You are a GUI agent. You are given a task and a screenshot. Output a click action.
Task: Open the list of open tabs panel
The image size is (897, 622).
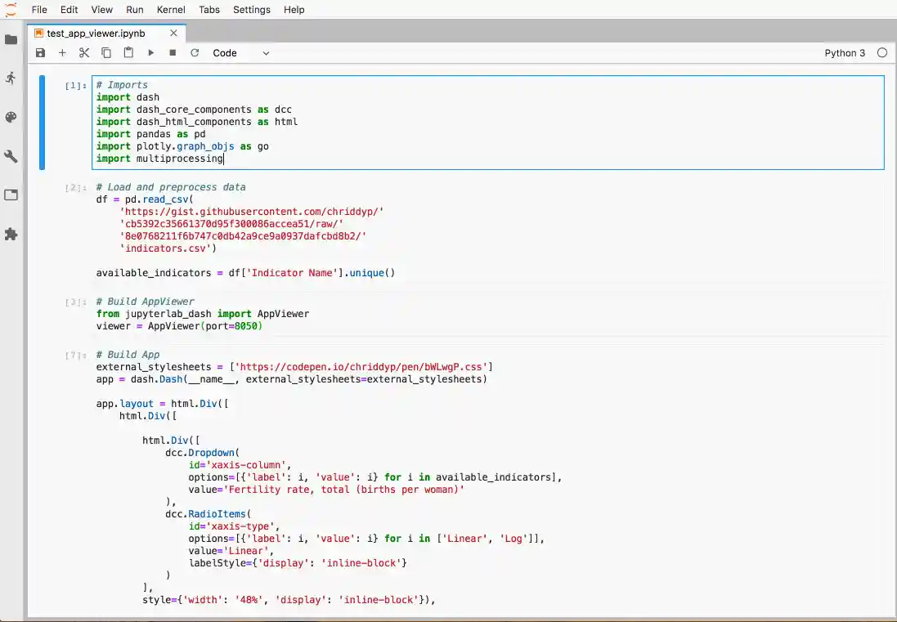pos(11,195)
